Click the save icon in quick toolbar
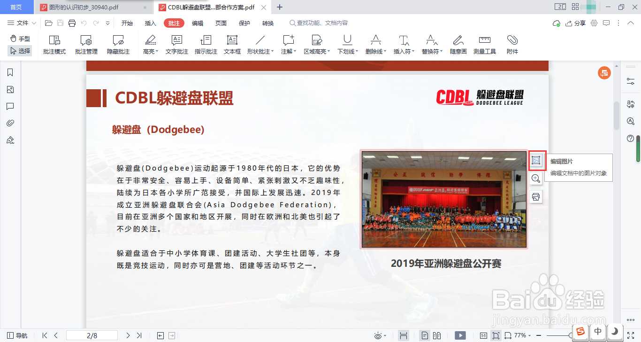This screenshot has width=641, height=342. [60, 23]
